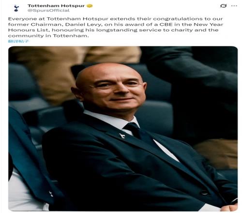Screen dimensions: 242x213
Task: Click the words "Daniel Levy" in the post
Action: point(83,25)
